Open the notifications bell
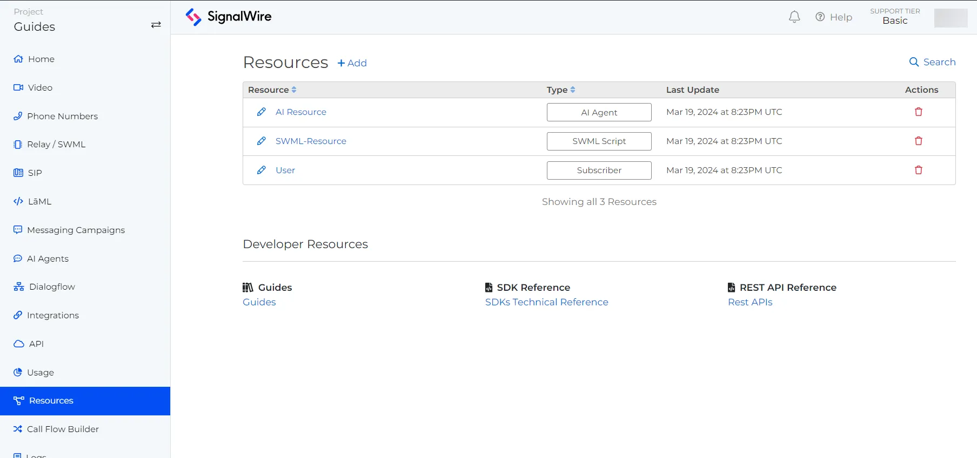 [x=794, y=17]
